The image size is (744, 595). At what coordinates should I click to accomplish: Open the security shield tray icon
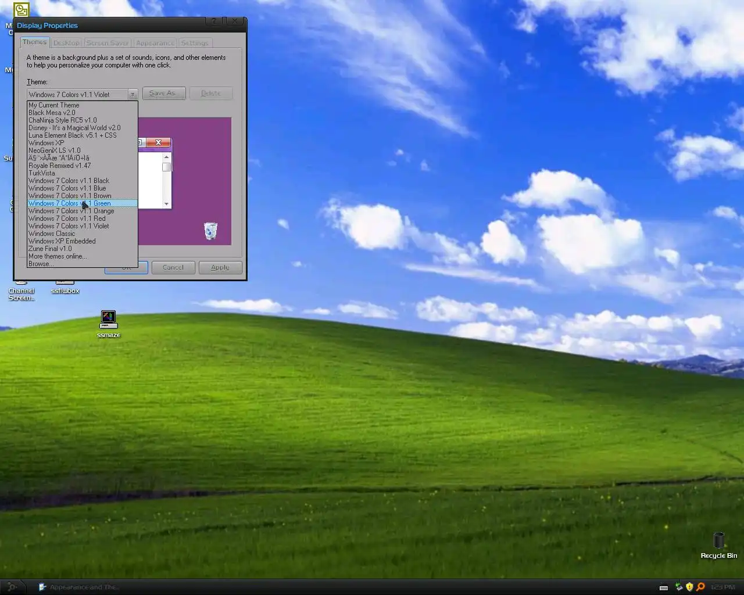689,587
